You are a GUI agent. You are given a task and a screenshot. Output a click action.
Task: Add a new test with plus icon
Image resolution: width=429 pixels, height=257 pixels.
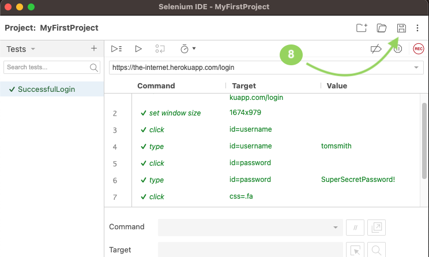click(94, 49)
